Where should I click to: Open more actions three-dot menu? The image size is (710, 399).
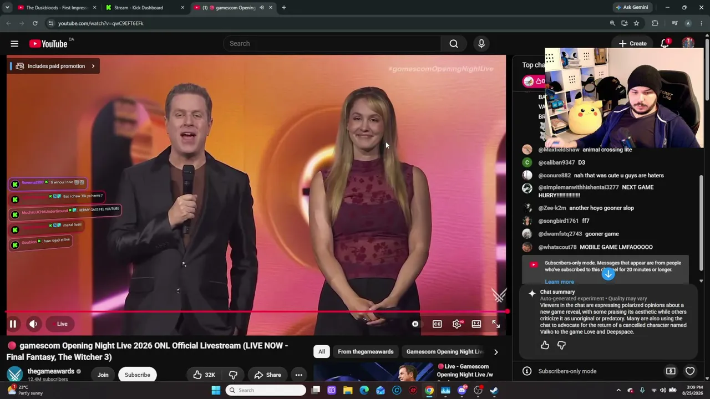[x=298, y=375]
